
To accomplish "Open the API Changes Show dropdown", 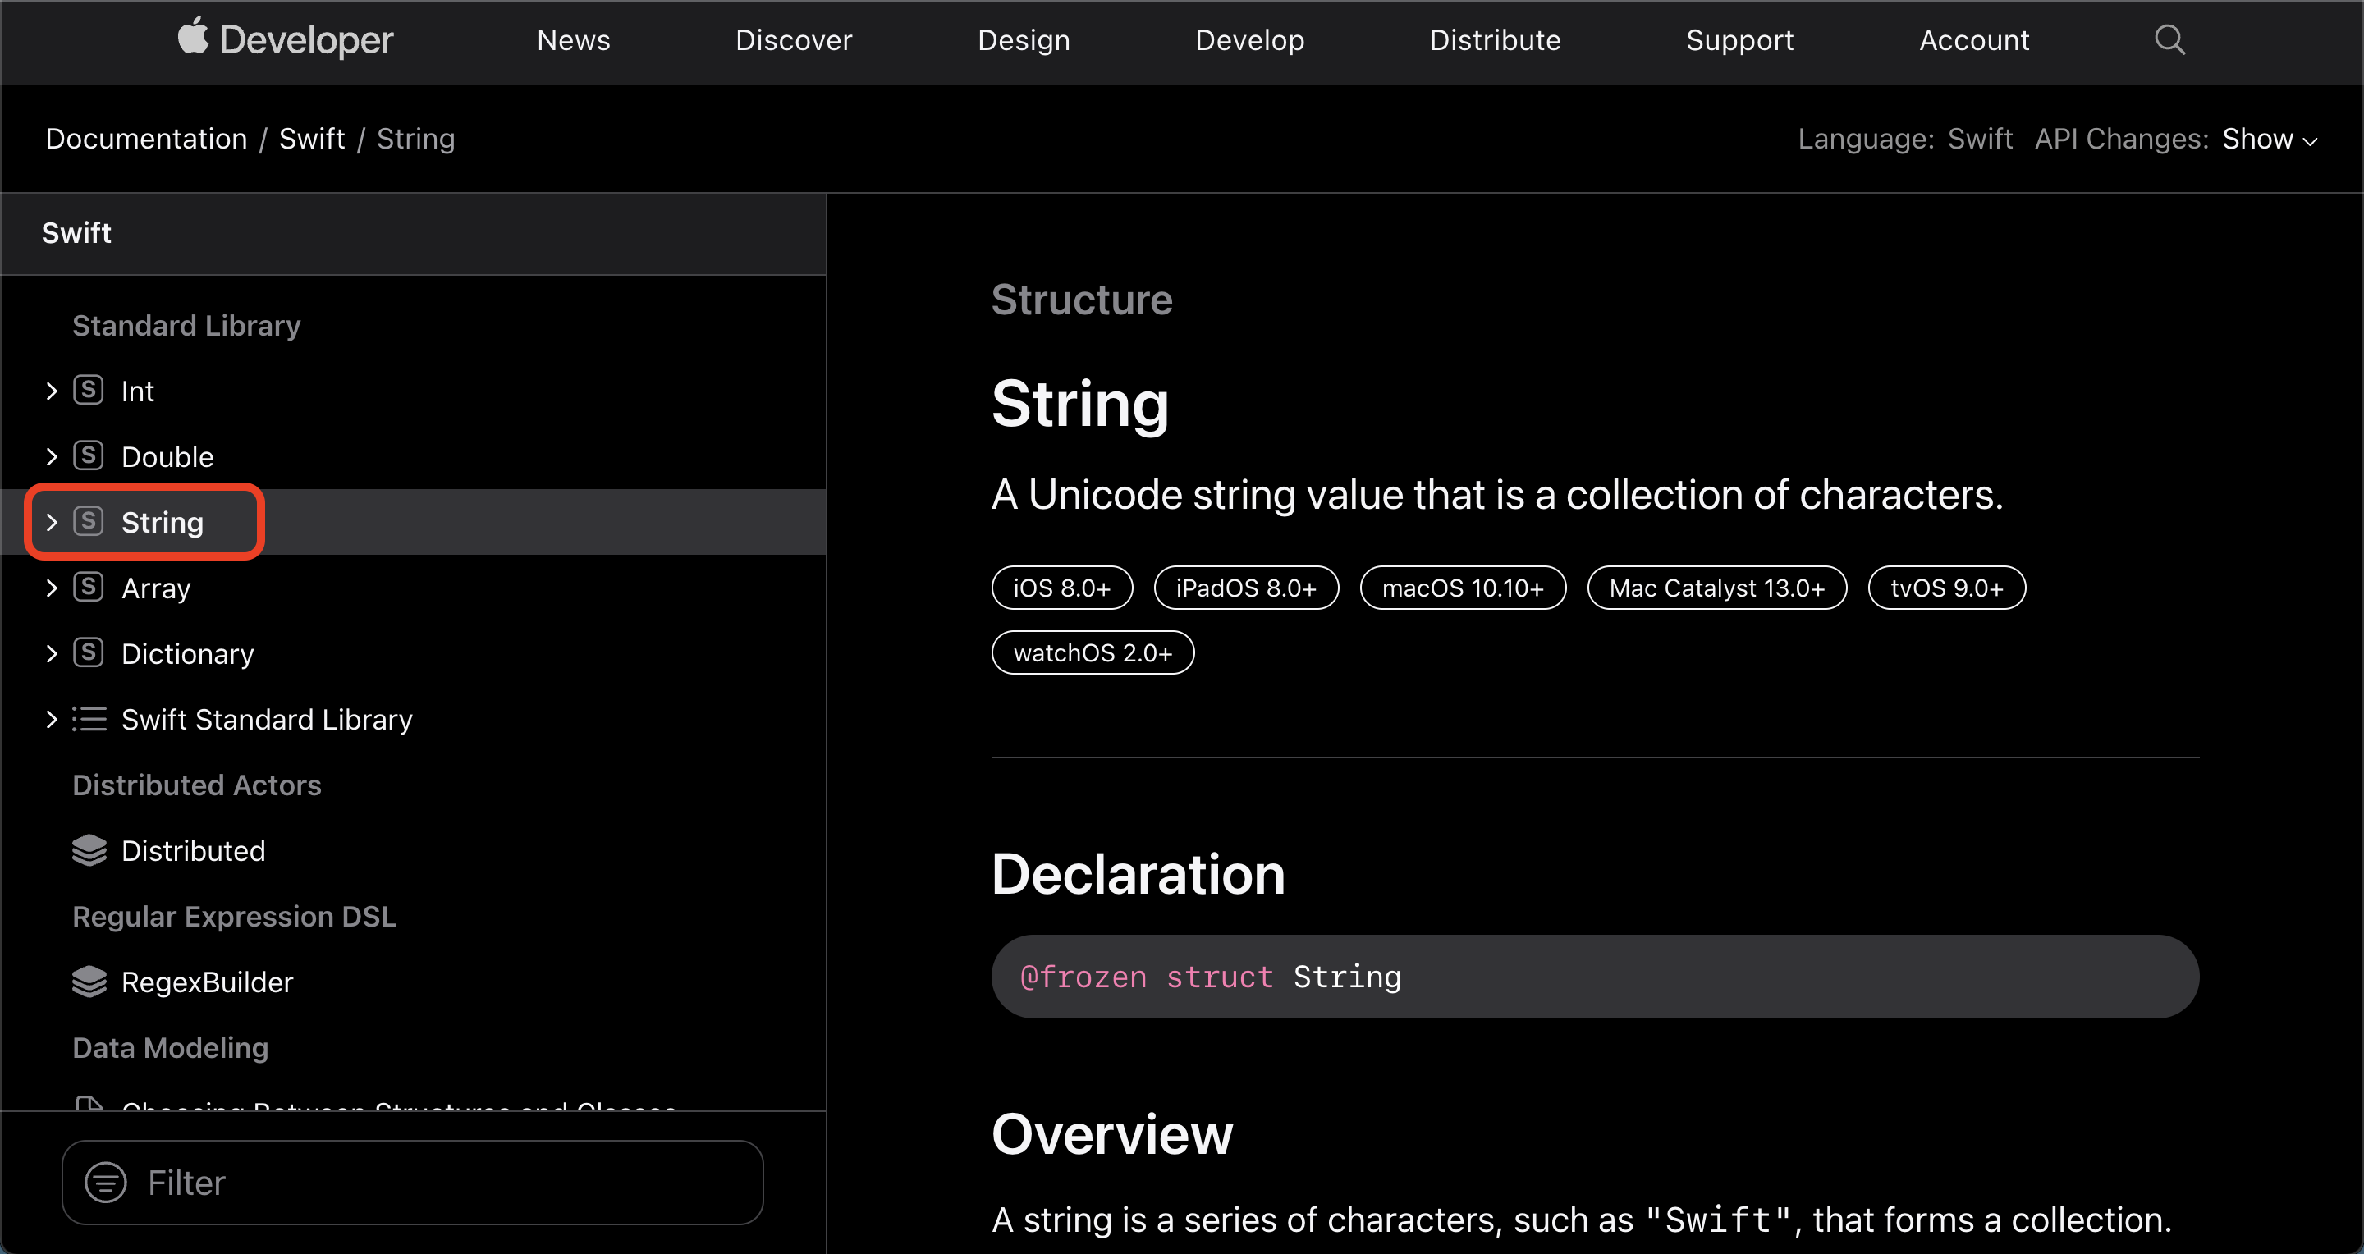I will [x=2269, y=140].
